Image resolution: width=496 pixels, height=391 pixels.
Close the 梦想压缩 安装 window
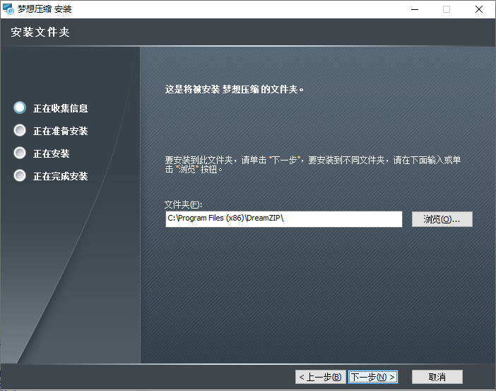(x=479, y=9)
